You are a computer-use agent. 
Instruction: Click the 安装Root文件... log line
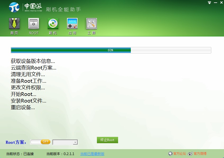tap(29, 101)
